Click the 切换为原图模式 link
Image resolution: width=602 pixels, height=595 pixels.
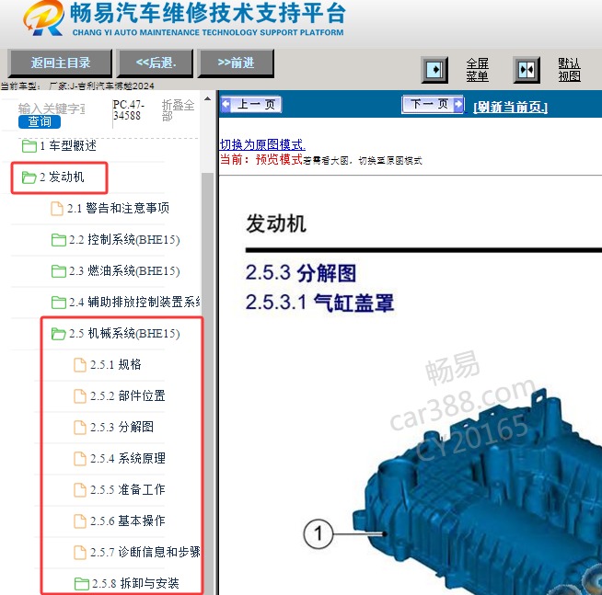pos(262,144)
